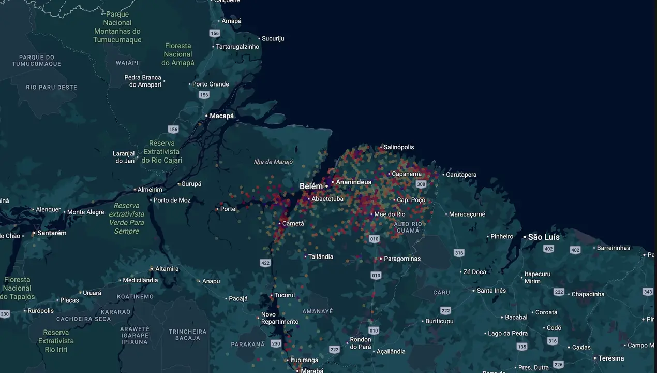This screenshot has width=657, height=373.
Task: Click the Reserva Extrativista do Rio Cajari label
Action: click(x=162, y=152)
